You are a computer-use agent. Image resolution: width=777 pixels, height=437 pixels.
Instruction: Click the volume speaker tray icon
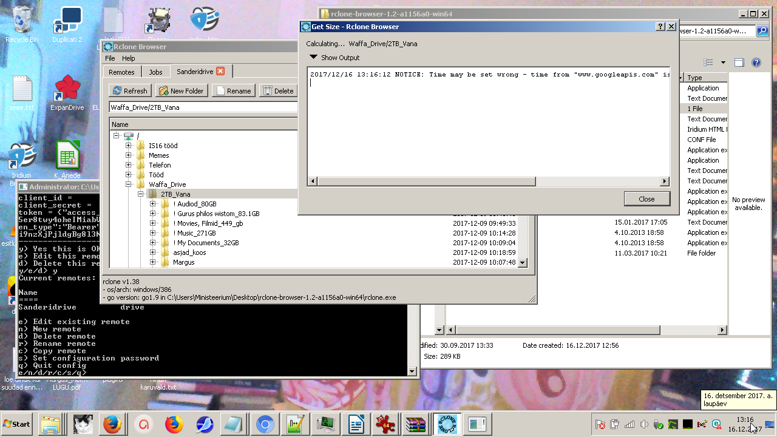(x=644, y=424)
